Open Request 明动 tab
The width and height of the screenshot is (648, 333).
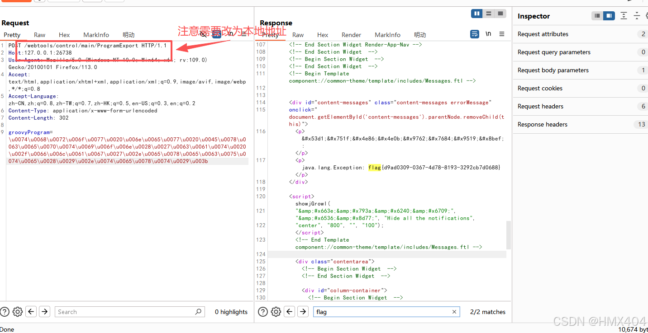[x=129, y=35]
